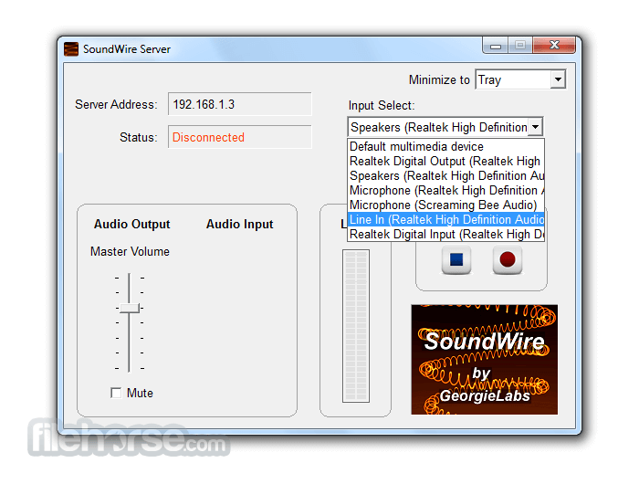This screenshot has height=484, width=639.
Task: Click the Audio Input heading
Action: pos(239,225)
